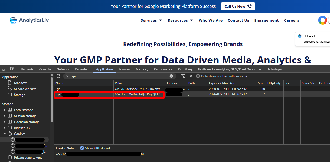Open the Sources tab
This screenshot has height=162, width=330.
pyautogui.click(x=124, y=69)
